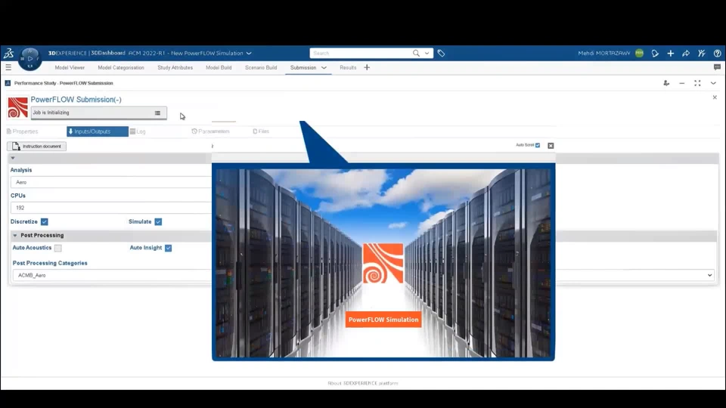Open the job status list icon
Viewport: 726px width, 408px height.
[x=157, y=113]
